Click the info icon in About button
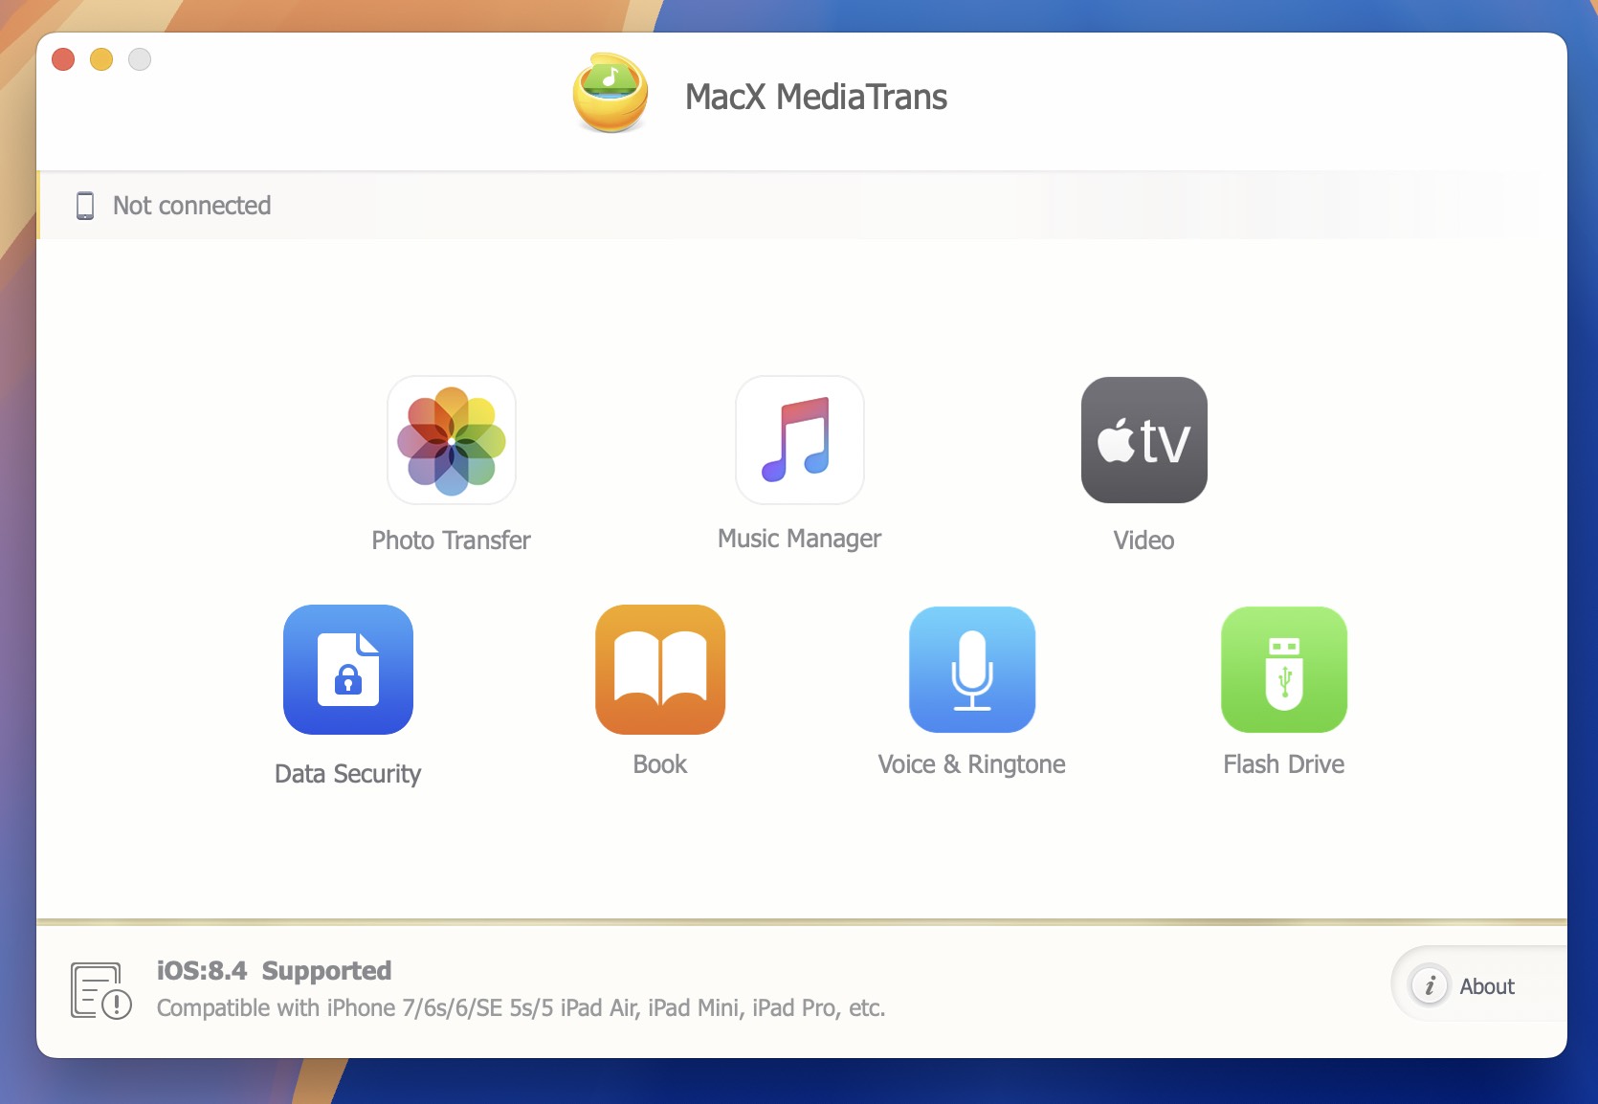This screenshot has height=1104, width=1598. (1430, 985)
